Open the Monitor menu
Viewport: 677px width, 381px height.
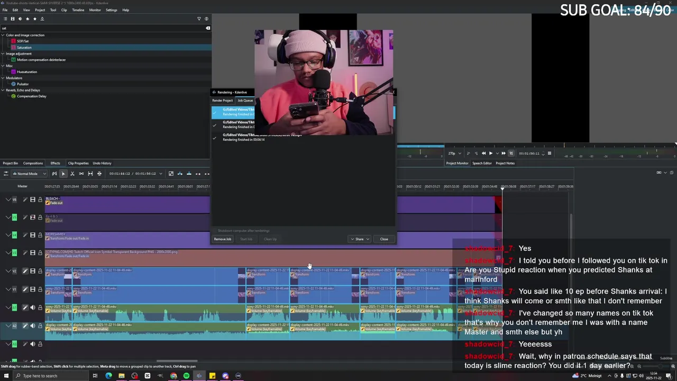pyautogui.click(x=95, y=10)
